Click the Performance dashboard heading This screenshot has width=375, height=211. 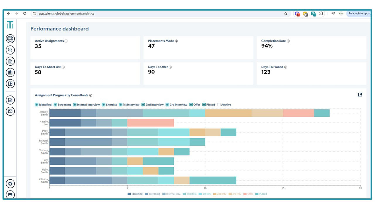point(59,29)
